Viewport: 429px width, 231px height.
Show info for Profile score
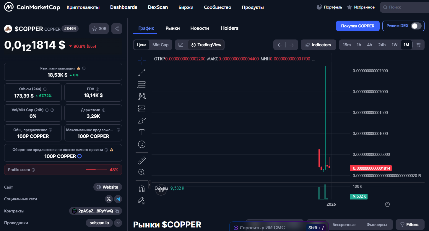pyautogui.click(x=33, y=170)
